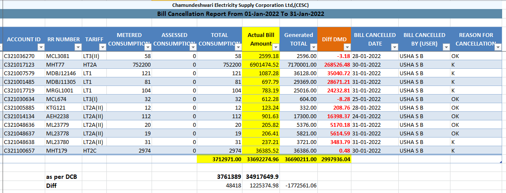
Task: Open the BILL CANCELLED BY (USER) filter dropdown
Action: tap(446, 47)
